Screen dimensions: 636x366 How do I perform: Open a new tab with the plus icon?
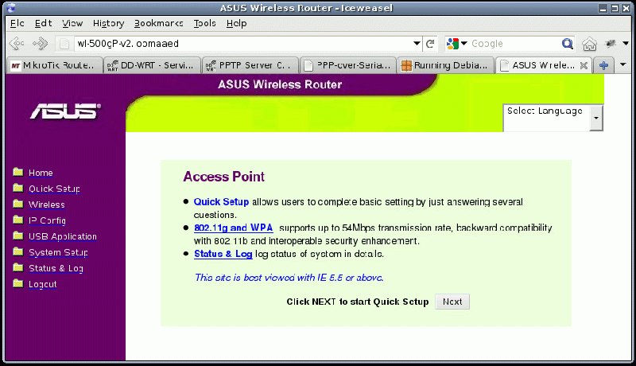tap(603, 65)
